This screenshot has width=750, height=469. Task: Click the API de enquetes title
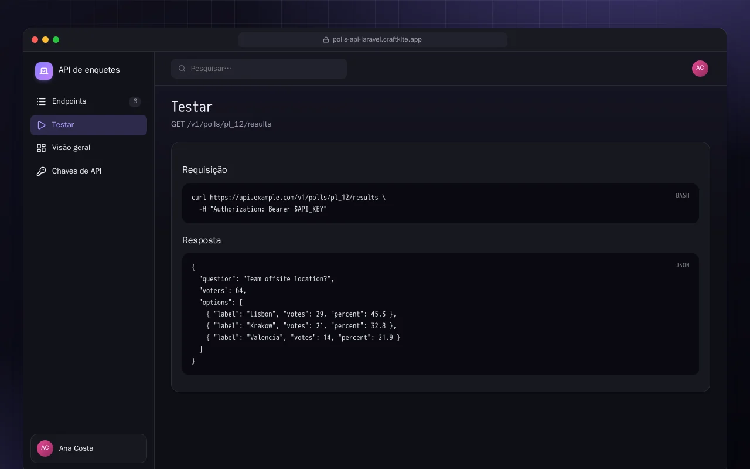89,70
